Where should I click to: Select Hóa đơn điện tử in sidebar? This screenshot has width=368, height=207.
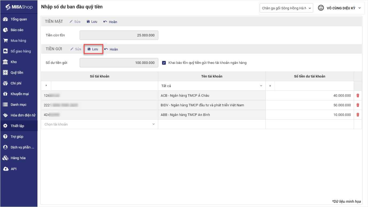[x=23, y=115]
